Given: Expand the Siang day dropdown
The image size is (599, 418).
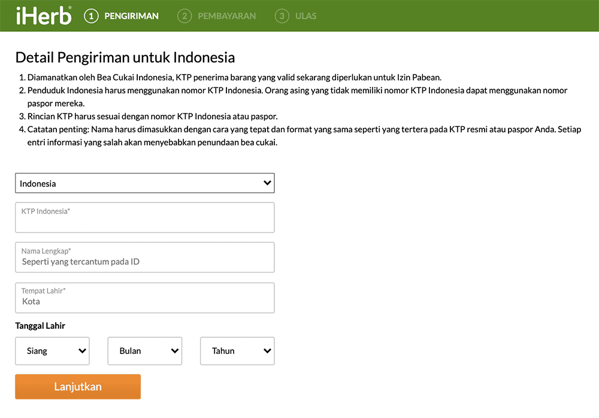Looking at the screenshot, I should click(52, 351).
